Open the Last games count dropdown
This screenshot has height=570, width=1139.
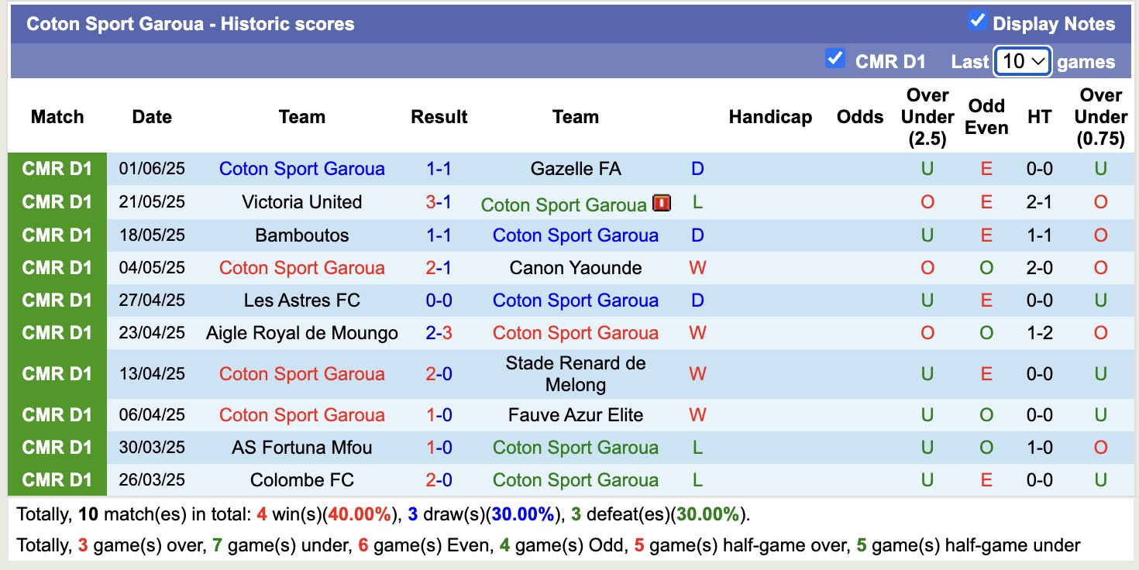[x=1022, y=61]
